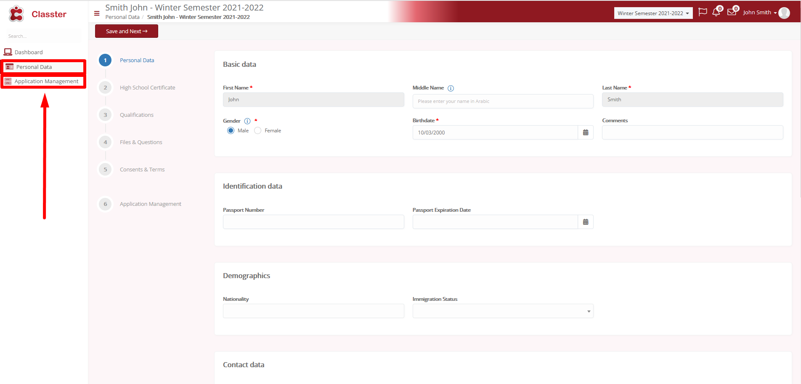Go to step 6 Application Management

(105, 204)
